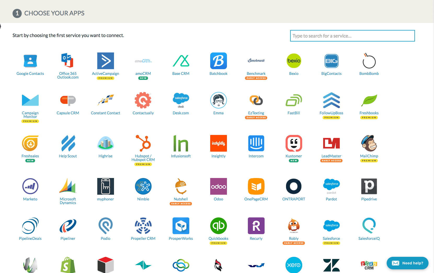The image size is (434, 273).
Task: Select the Shopify bag icon
Action: point(68,265)
